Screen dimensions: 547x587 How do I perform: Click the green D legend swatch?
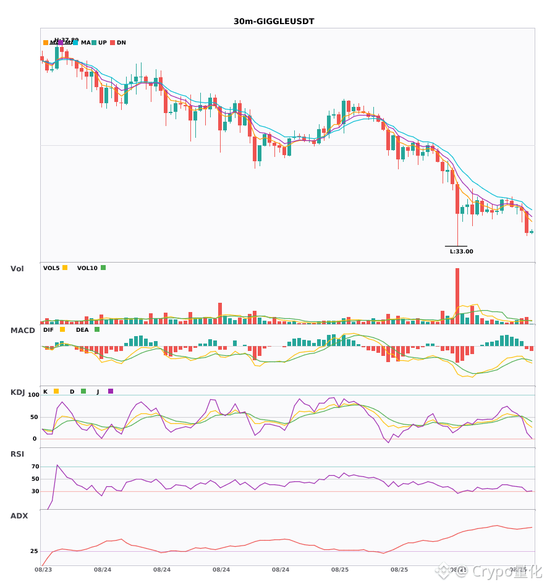tap(83, 391)
